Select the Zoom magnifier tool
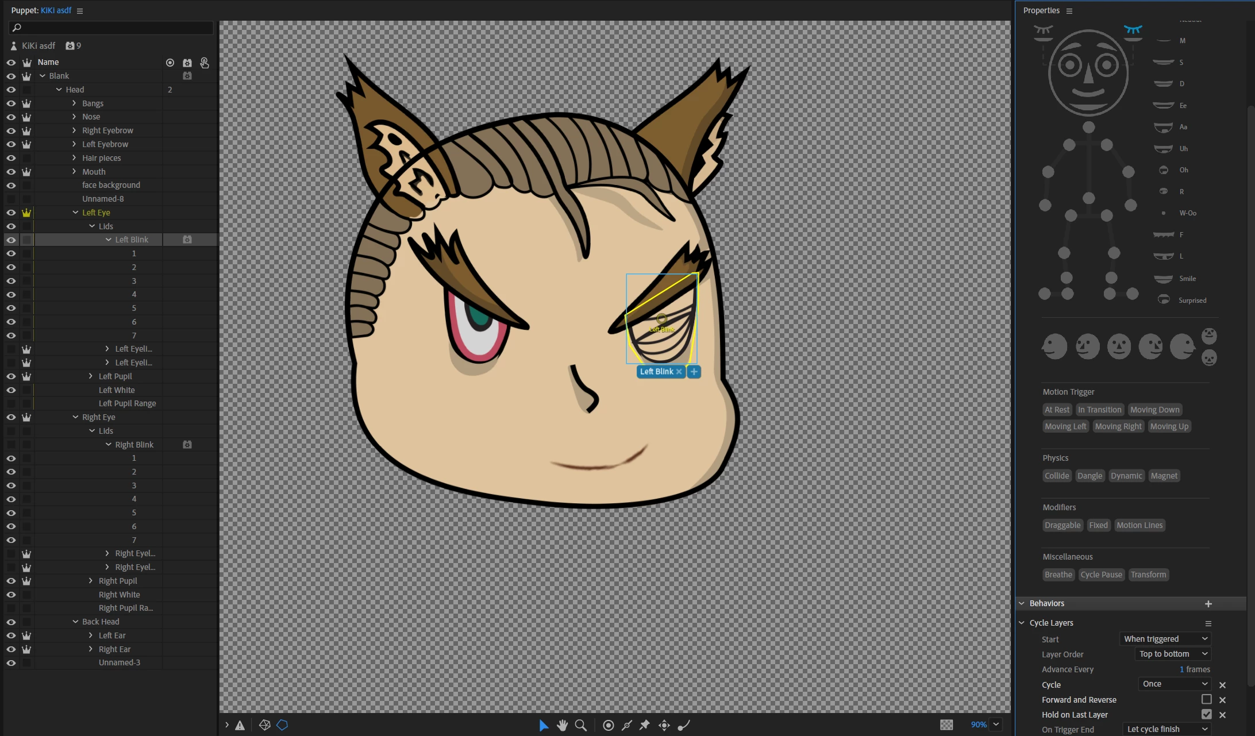 pyautogui.click(x=581, y=725)
